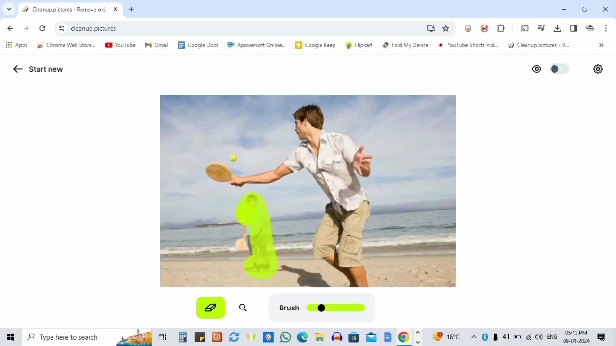Click the beach photo canvas
Screen dimensions: 616x346
pos(308,191)
